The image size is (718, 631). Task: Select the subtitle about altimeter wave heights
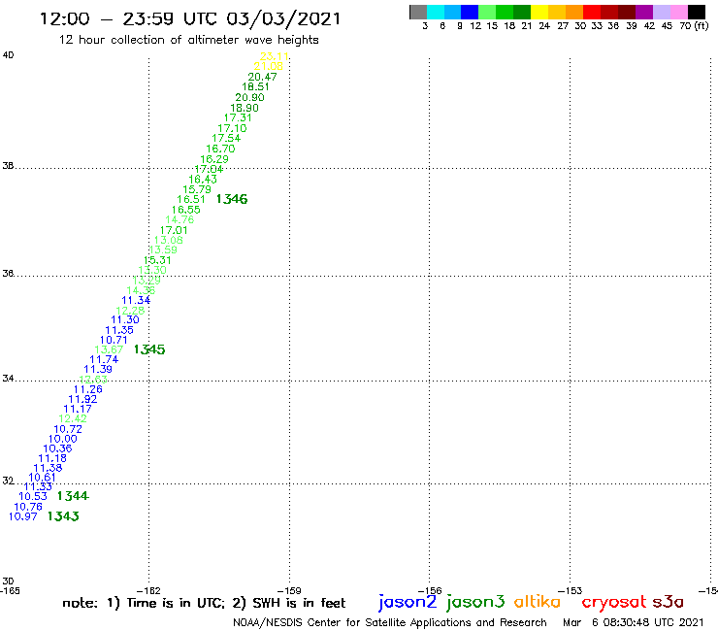point(188,41)
